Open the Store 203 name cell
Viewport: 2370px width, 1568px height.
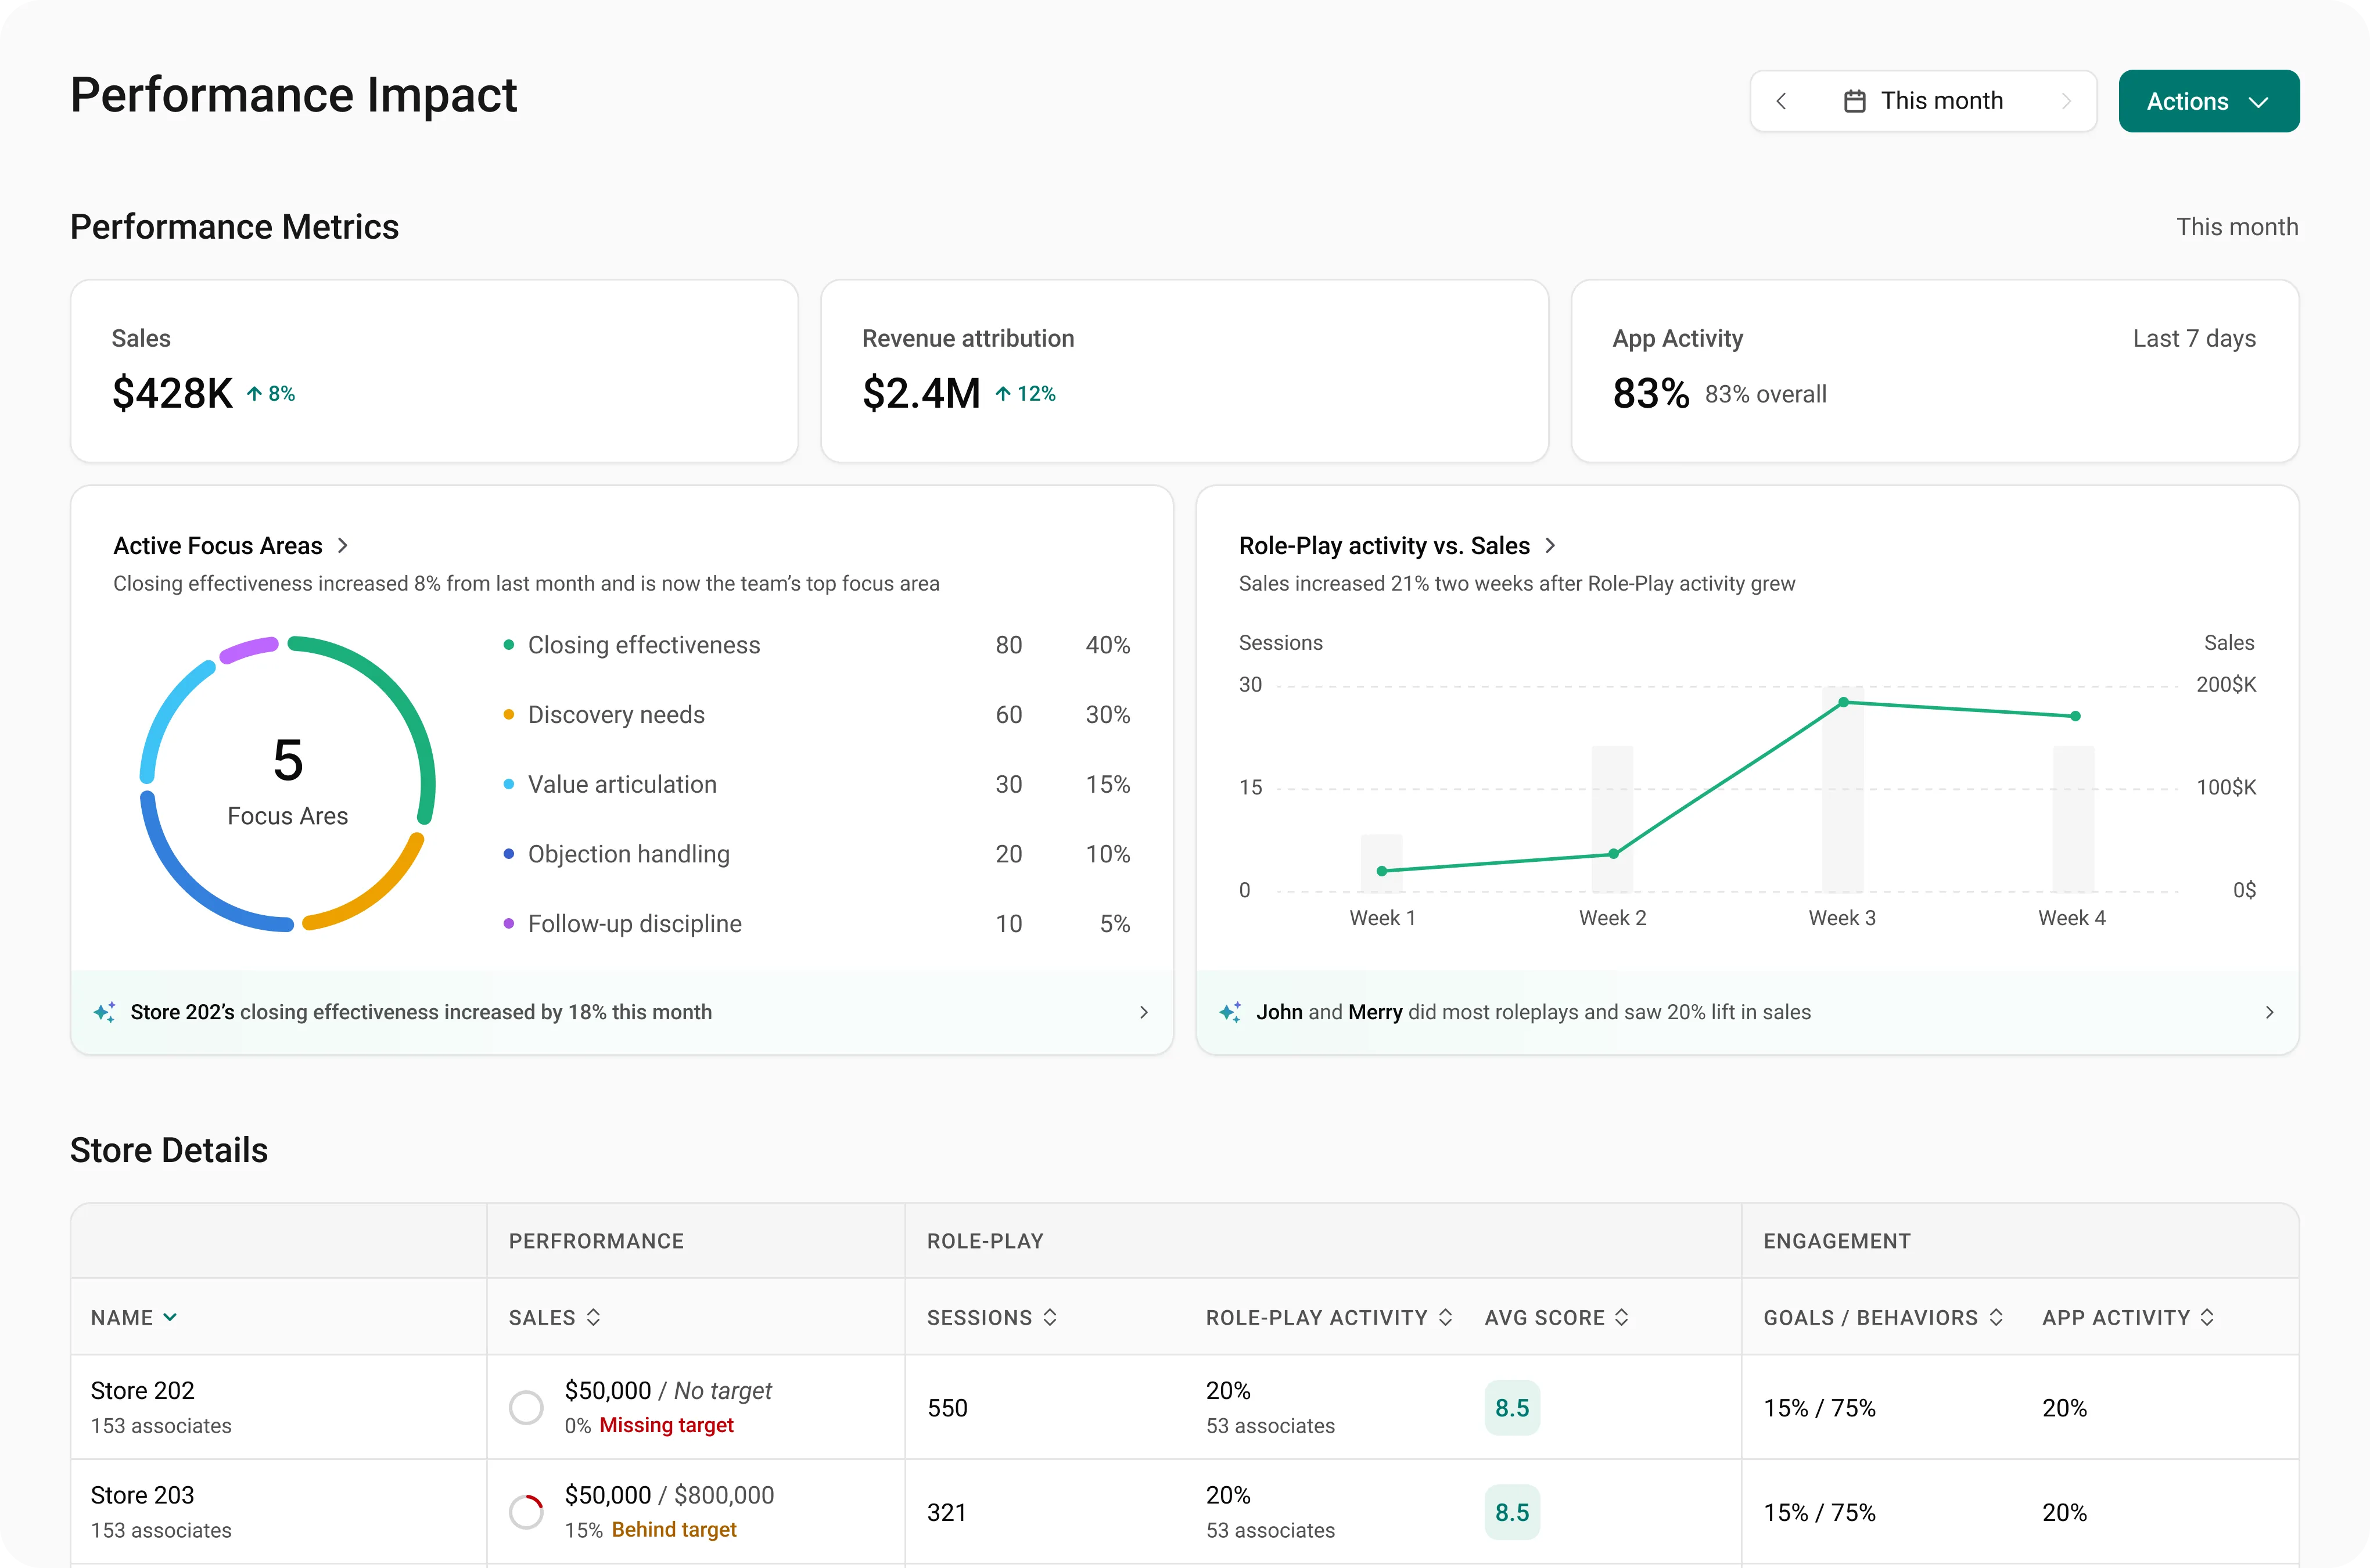tap(279, 1512)
